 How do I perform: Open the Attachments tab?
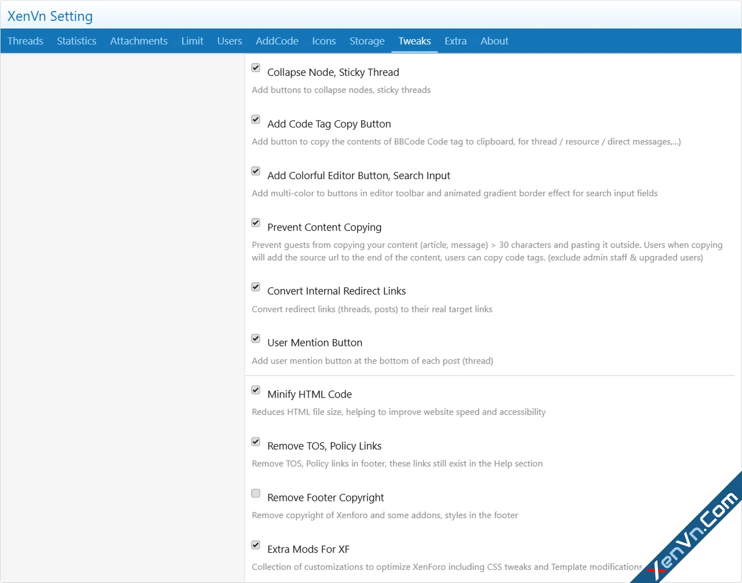click(139, 41)
